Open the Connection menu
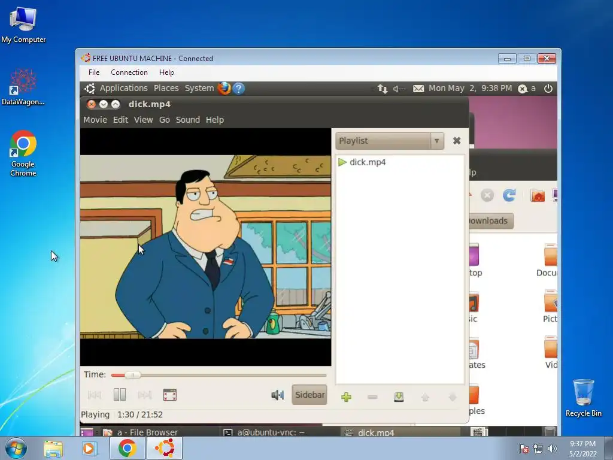This screenshot has width=613, height=460. pos(129,72)
